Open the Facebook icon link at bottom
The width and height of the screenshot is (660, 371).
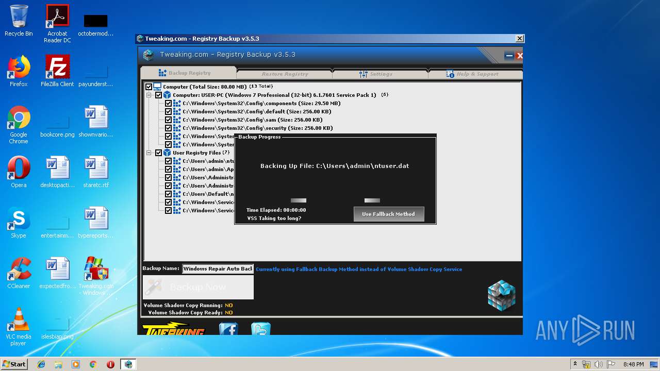pyautogui.click(x=228, y=329)
